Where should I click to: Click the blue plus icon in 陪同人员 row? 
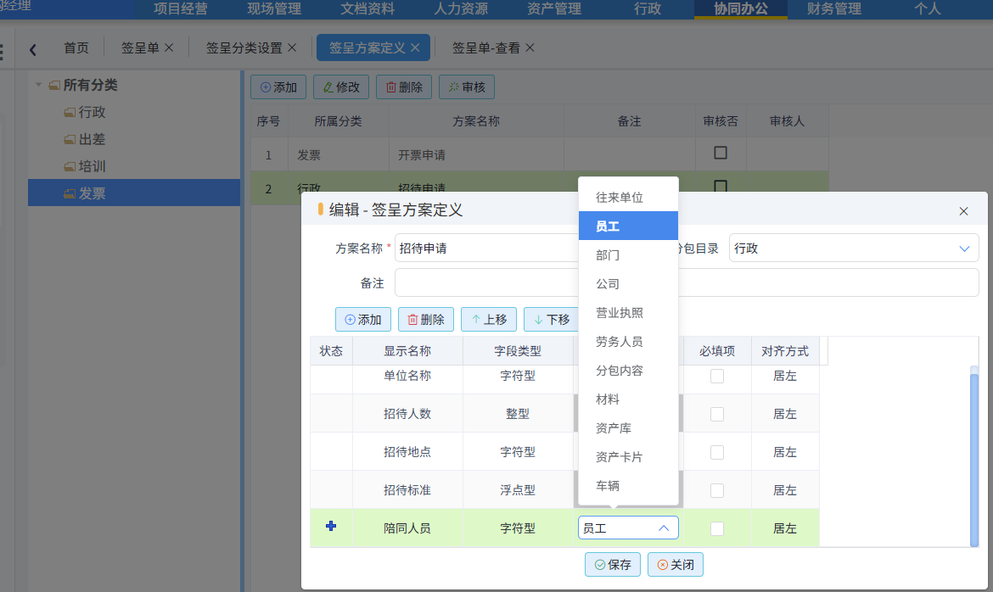click(x=331, y=526)
